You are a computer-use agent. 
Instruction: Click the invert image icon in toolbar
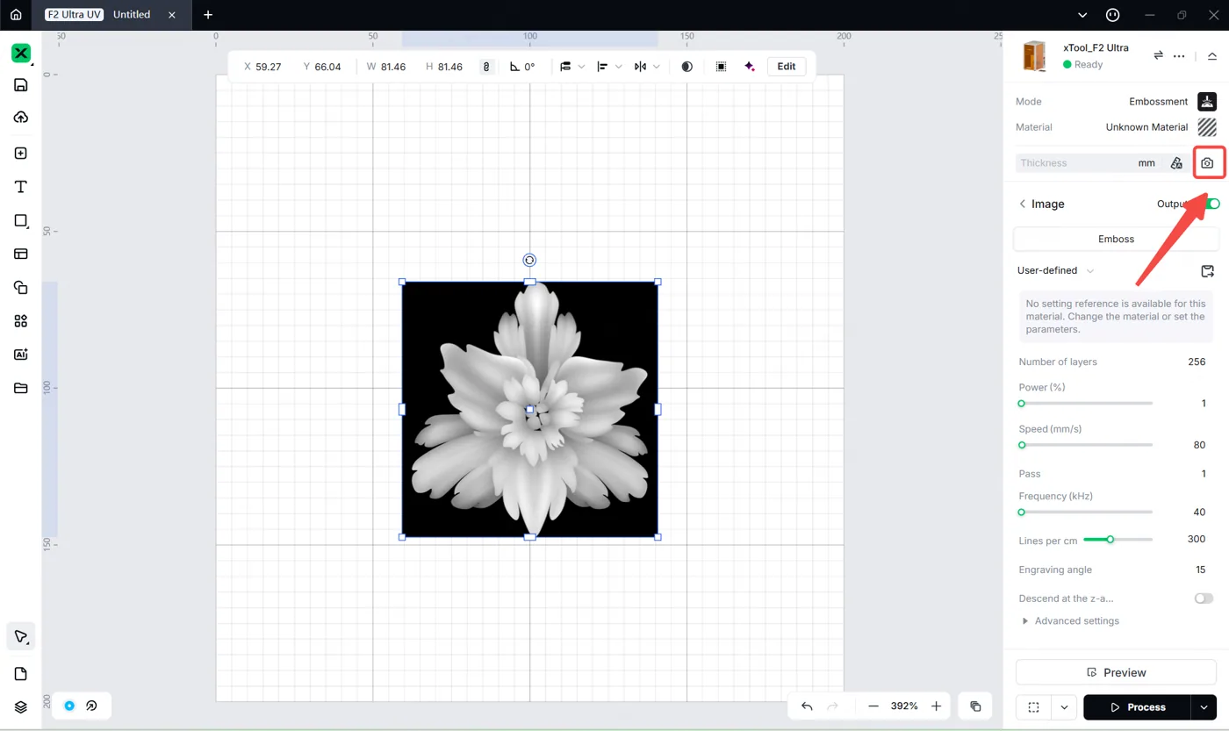[686, 67]
